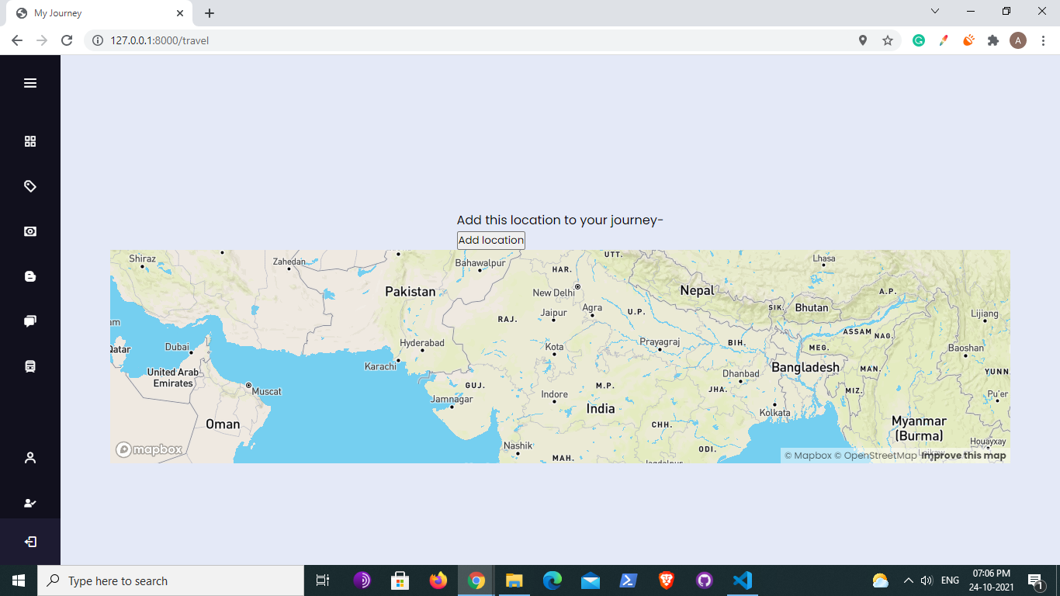Screen dimensions: 1060x596
Task: Click the logout icon at sidebar bottom
Action: click(29, 541)
